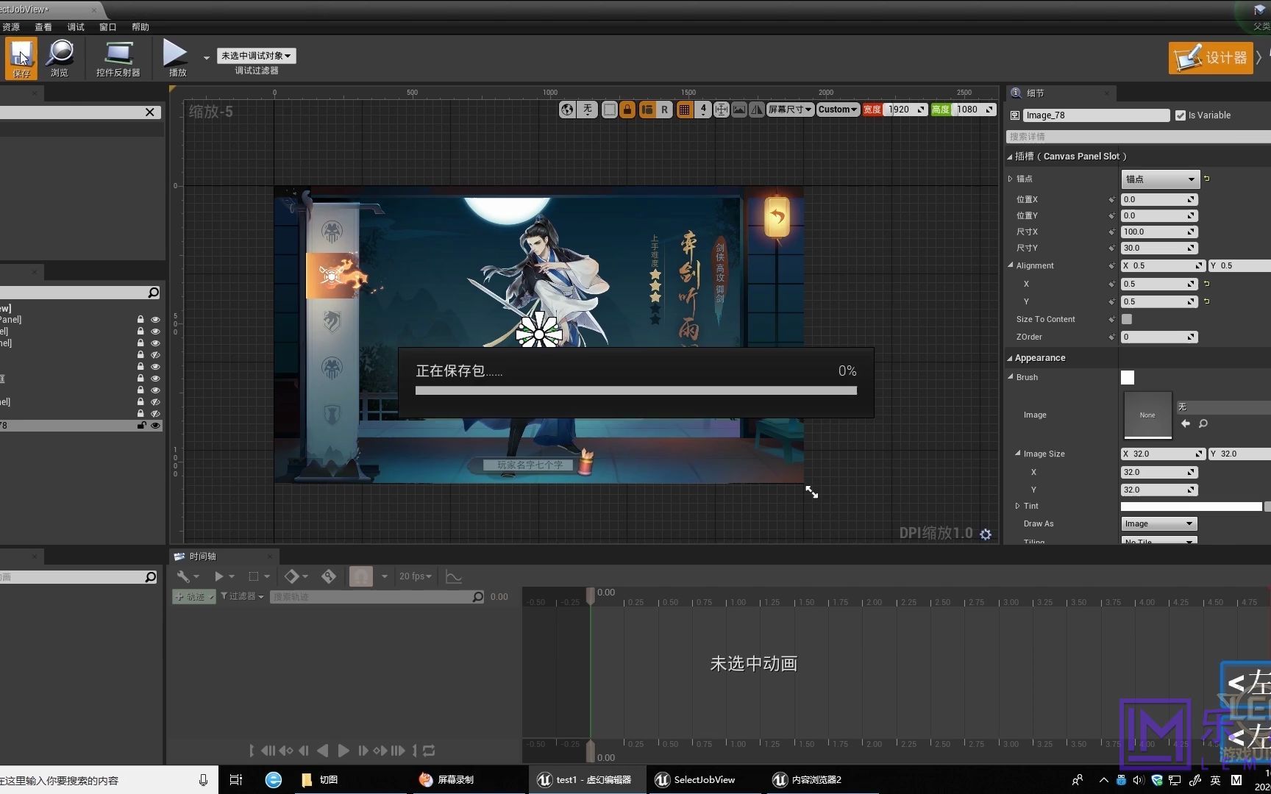This screenshot has width=1271, height=794.
Task: Expand the Tint property
Action: [1017, 506]
